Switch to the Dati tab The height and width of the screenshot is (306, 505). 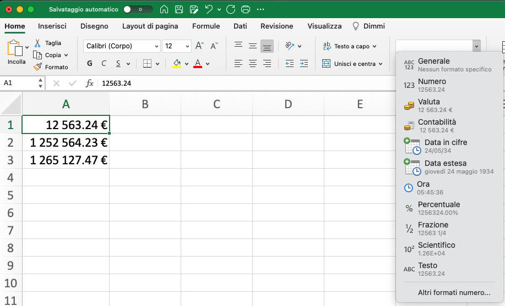tap(240, 26)
